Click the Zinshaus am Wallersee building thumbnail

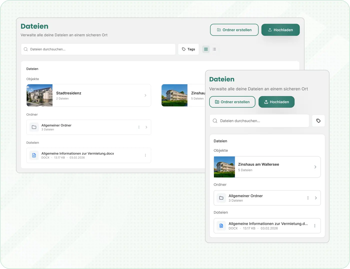[x=224, y=167]
